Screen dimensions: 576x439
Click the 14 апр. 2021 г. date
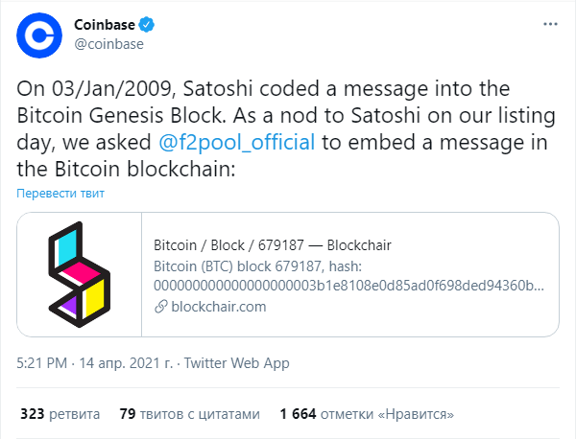click(x=126, y=363)
